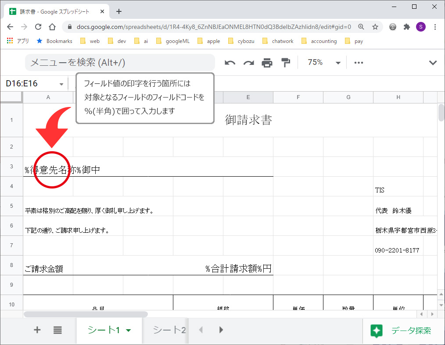Screen dimensions: 445x345
Task: Open the シート1 tab dropdown arrow
Action: coord(129,331)
